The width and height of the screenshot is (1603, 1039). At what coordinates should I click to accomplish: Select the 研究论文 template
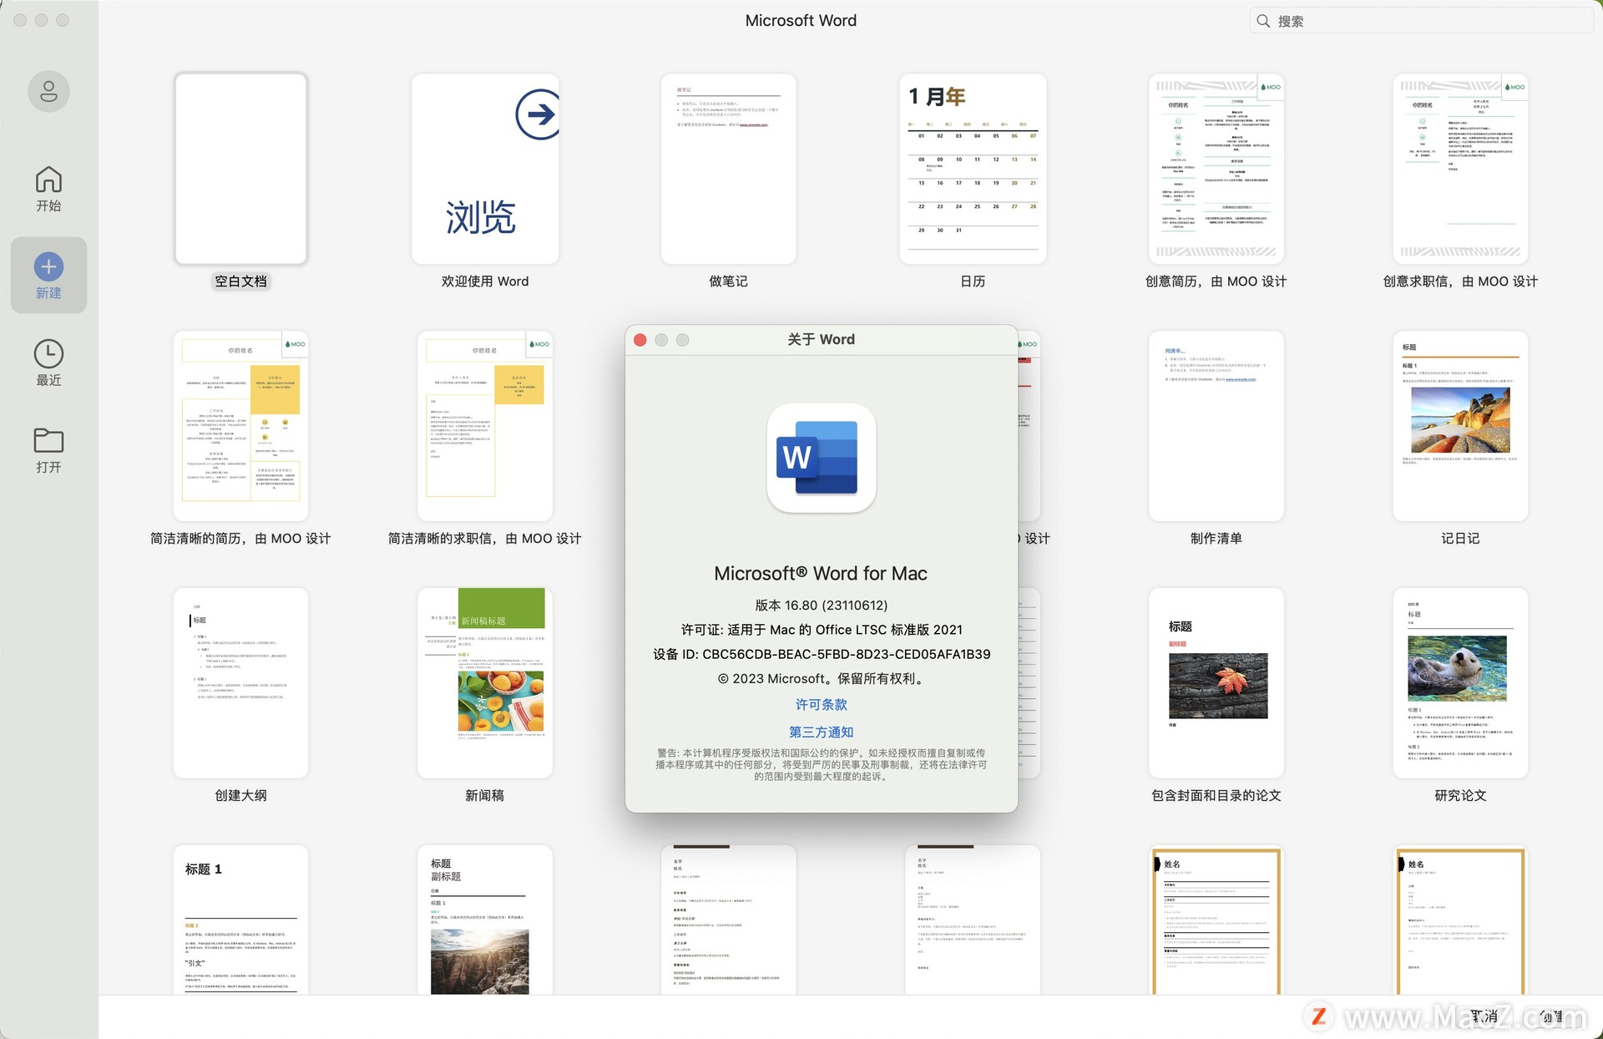click(x=1460, y=683)
